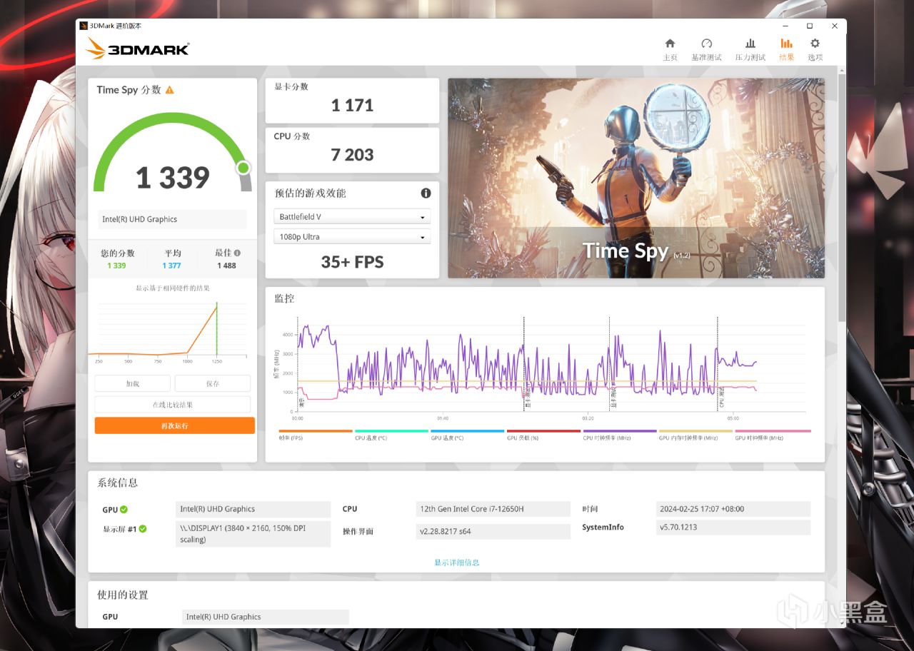Open the 基准测试 benchmarks tab

706,49
